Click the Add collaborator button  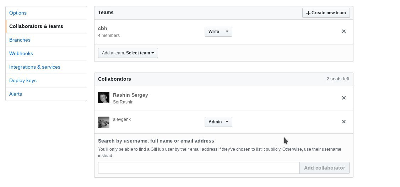(x=324, y=168)
